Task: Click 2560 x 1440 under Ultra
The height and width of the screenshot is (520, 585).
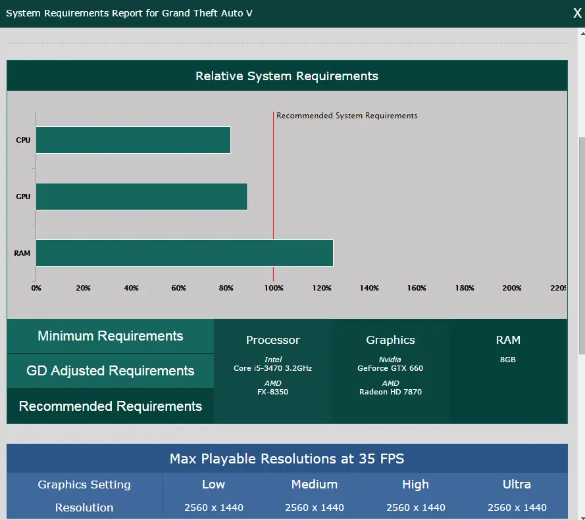Action: click(517, 508)
